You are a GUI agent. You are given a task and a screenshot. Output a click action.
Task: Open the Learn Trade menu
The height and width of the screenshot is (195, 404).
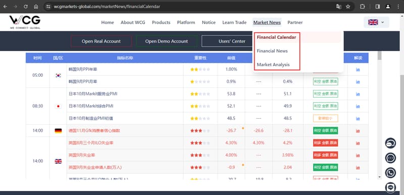[234, 22]
